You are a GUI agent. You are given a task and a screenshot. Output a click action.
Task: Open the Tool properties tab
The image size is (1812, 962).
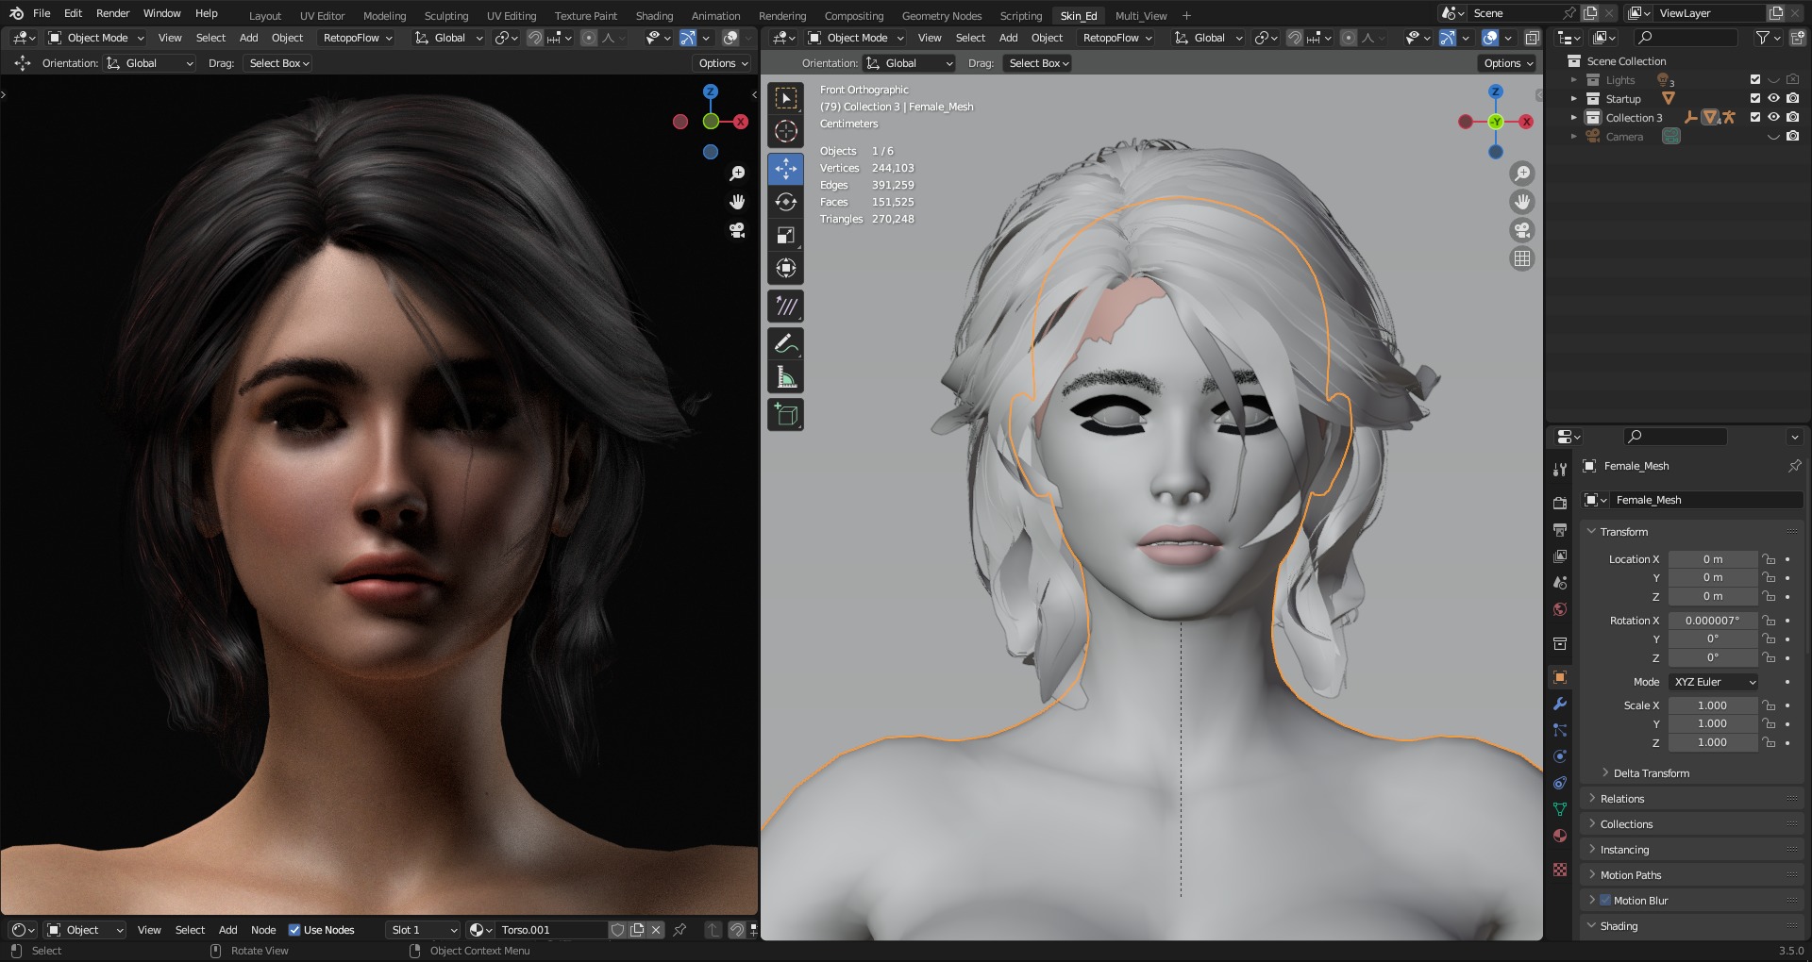tap(1560, 470)
